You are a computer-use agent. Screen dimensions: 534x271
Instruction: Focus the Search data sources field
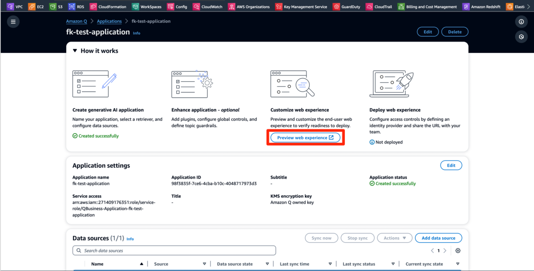(x=174, y=251)
